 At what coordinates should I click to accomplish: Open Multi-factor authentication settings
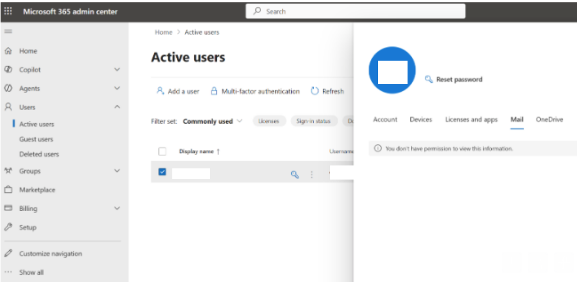tap(255, 91)
